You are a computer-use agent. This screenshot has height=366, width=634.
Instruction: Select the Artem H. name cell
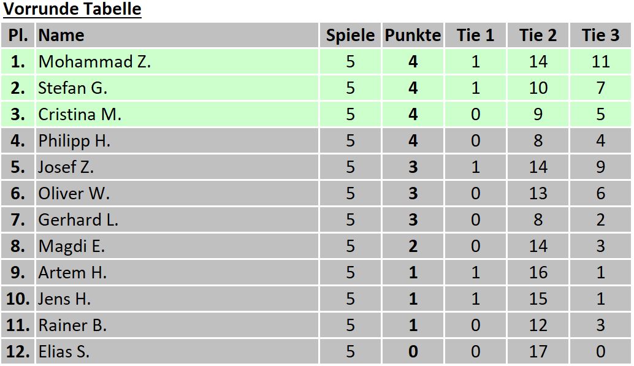pyautogui.click(x=72, y=273)
